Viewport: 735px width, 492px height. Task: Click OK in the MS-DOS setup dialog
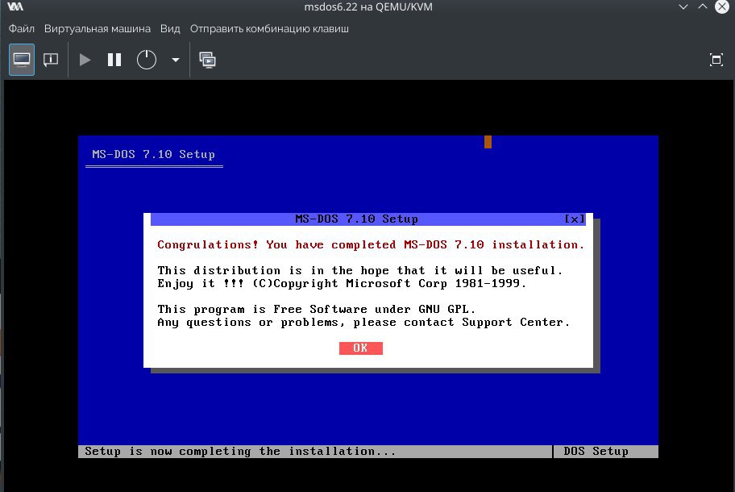pyautogui.click(x=360, y=348)
